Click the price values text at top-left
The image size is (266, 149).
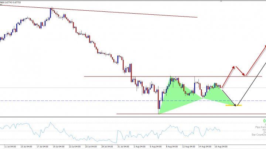[x=10, y=2]
